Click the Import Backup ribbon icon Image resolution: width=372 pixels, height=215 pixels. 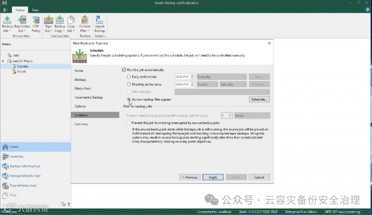[100, 24]
